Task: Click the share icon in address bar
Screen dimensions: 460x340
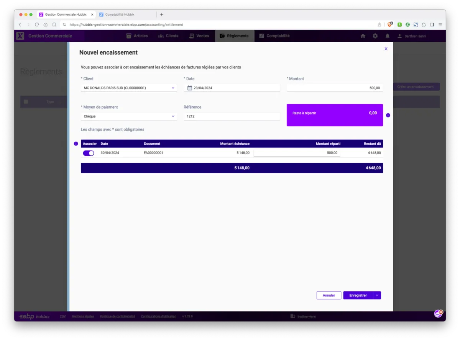Action: pos(379,25)
